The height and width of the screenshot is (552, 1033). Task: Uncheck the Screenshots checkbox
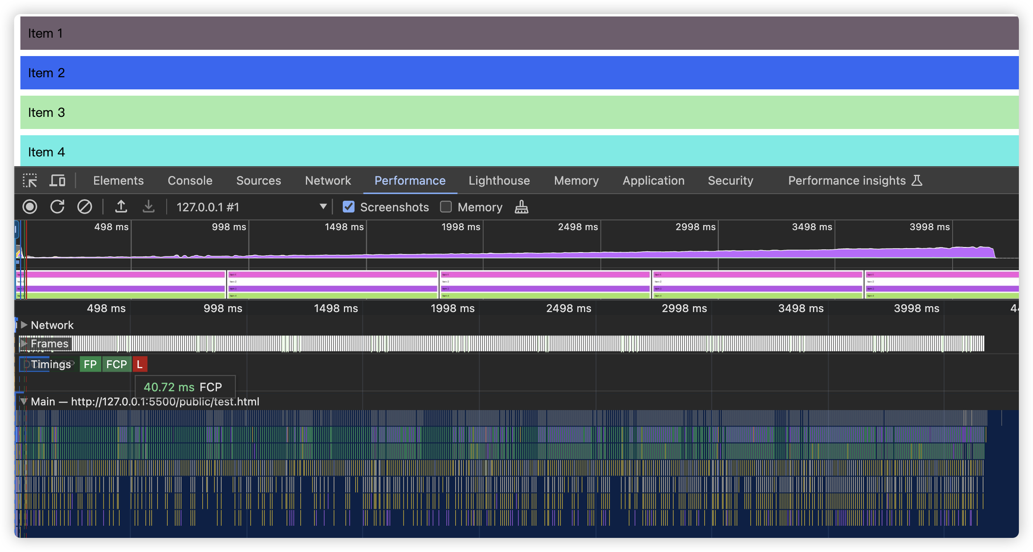click(x=349, y=207)
